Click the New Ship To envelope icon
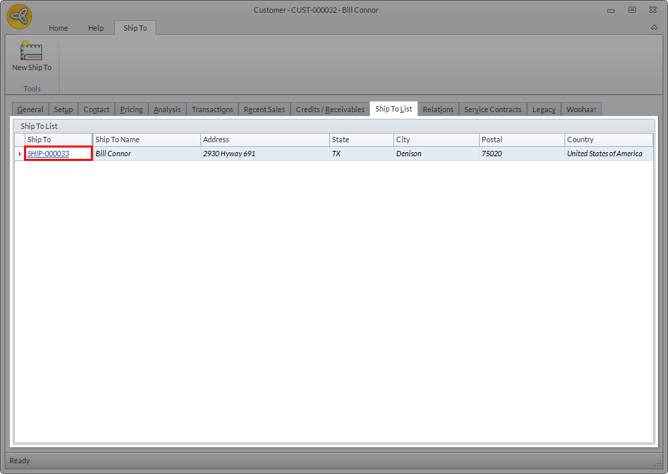Screen dimensions: 668x474 pyautogui.click(x=31, y=51)
